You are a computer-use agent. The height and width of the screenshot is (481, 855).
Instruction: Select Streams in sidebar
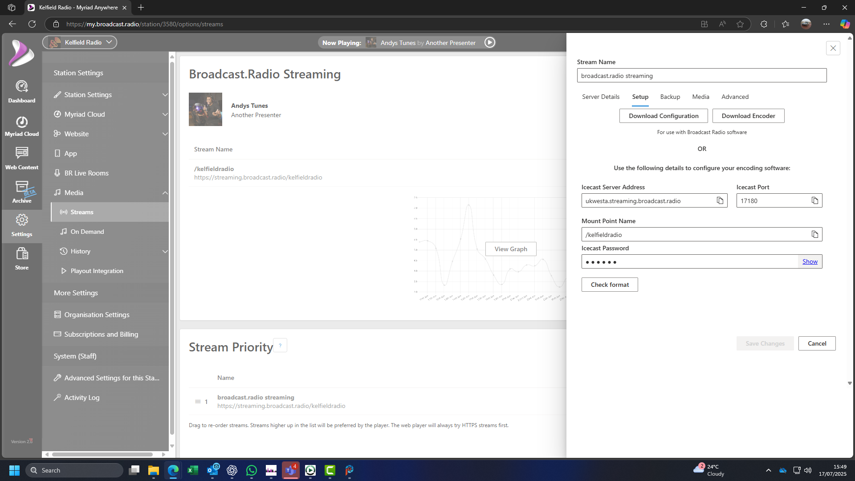(110, 212)
